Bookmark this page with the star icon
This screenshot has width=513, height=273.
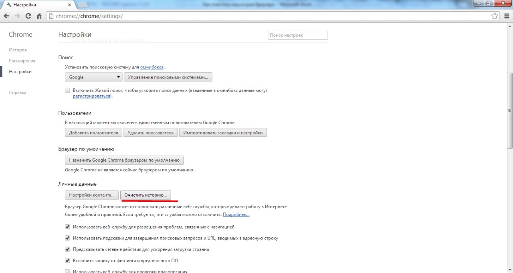pyautogui.click(x=495, y=16)
